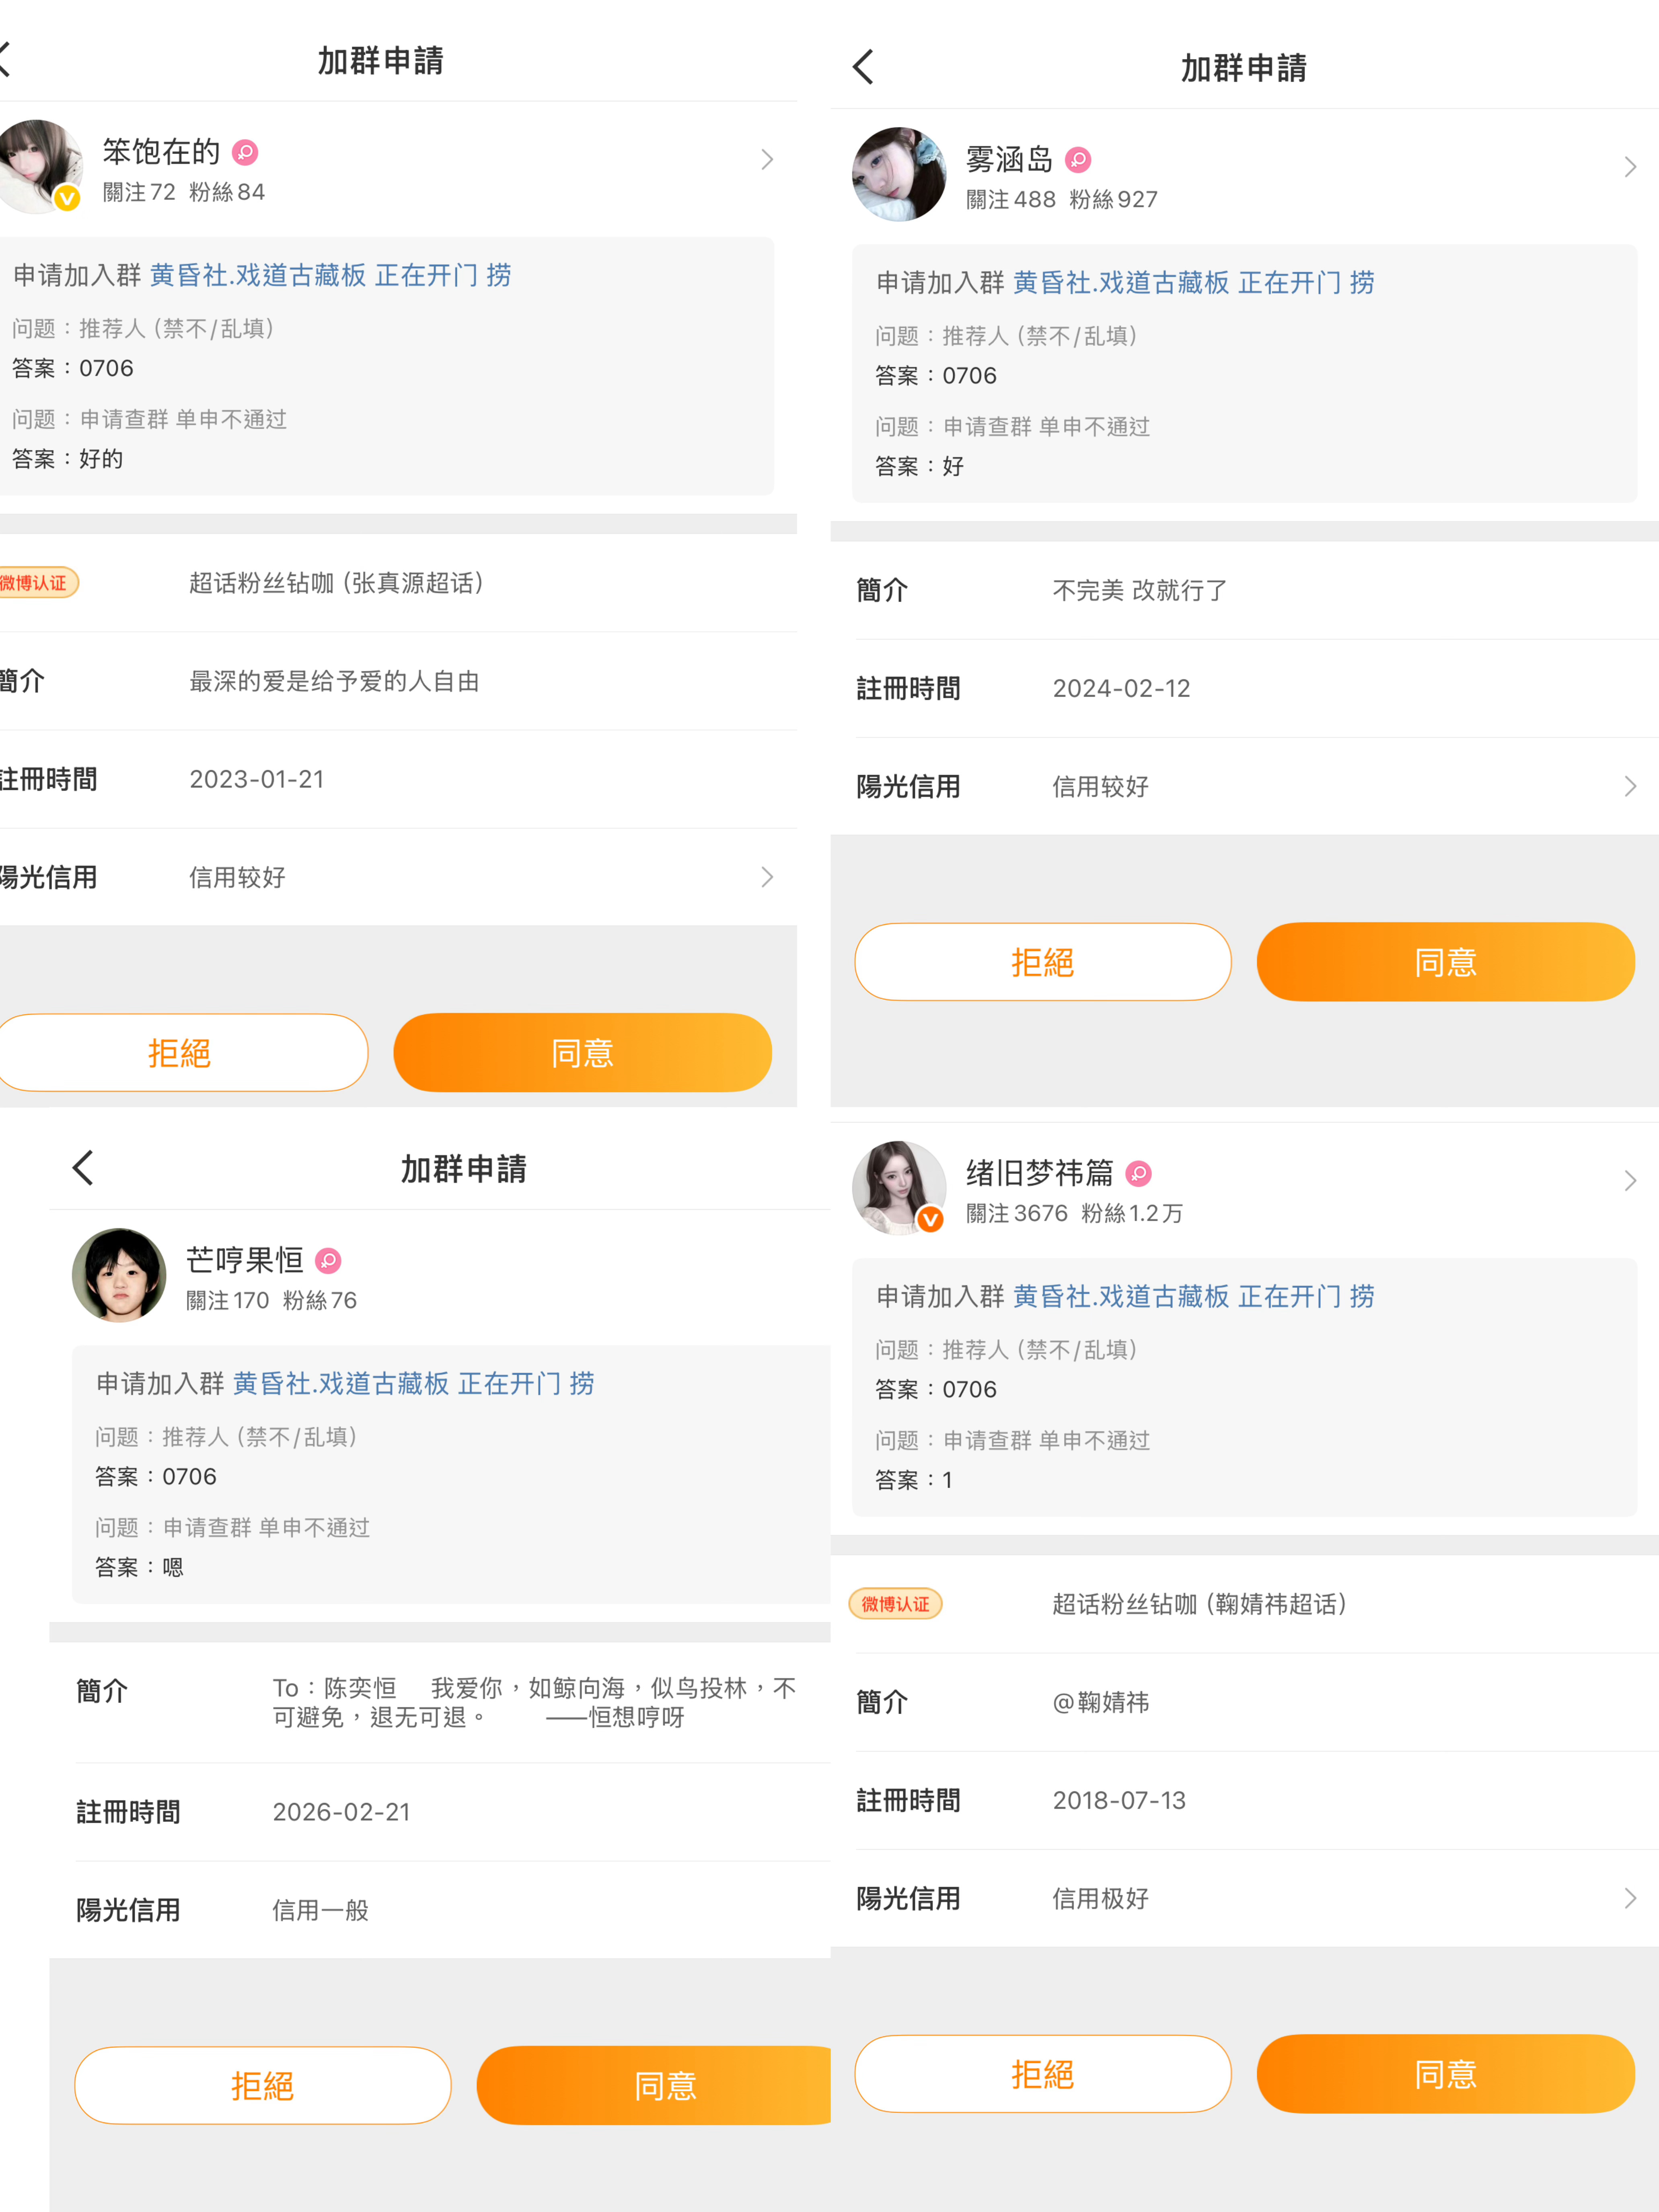Open the group link in 笨饱在的's application

(x=330, y=275)
